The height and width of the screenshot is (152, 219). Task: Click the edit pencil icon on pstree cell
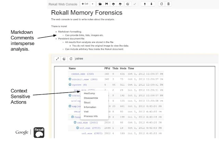(64, 59)
